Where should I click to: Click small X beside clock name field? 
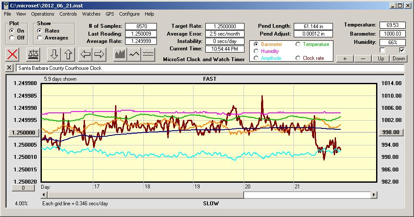point(9,68)
